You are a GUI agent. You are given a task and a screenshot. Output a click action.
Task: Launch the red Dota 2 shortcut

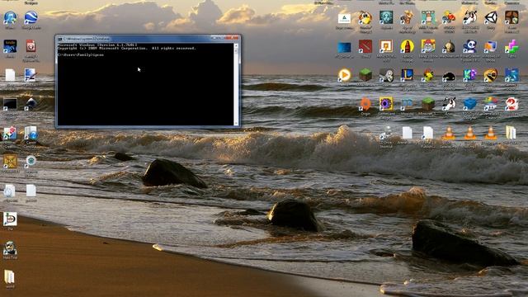point(365,46)
